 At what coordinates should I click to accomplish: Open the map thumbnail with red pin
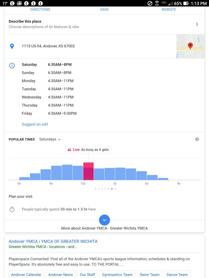(190, 46)
